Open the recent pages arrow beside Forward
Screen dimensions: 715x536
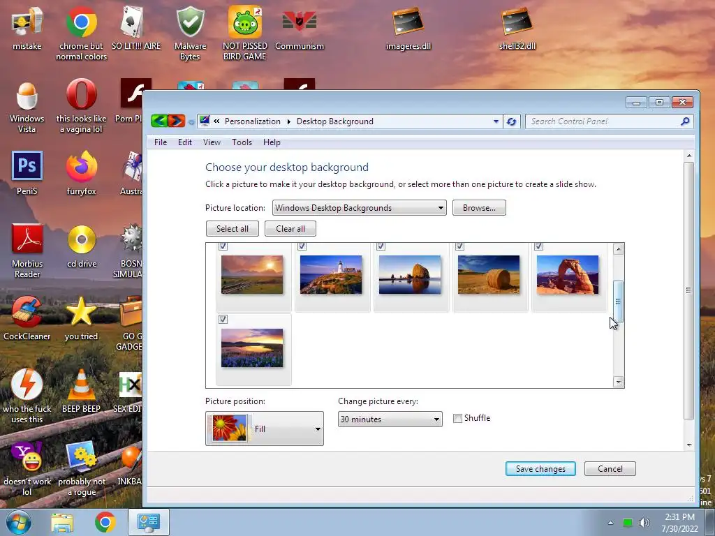click(x=191, y=121)
